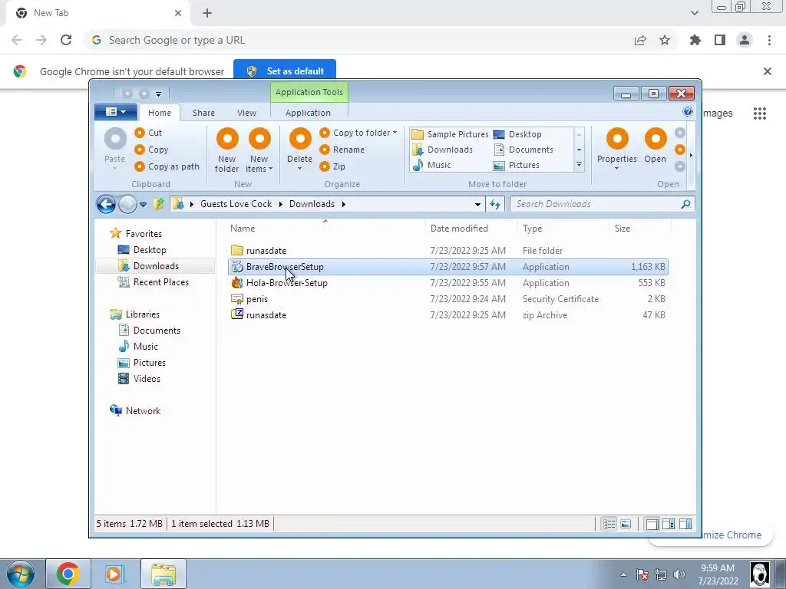
Task: Select the penis security certificate file
Action: pyautogui.click(x=448, y=299)
